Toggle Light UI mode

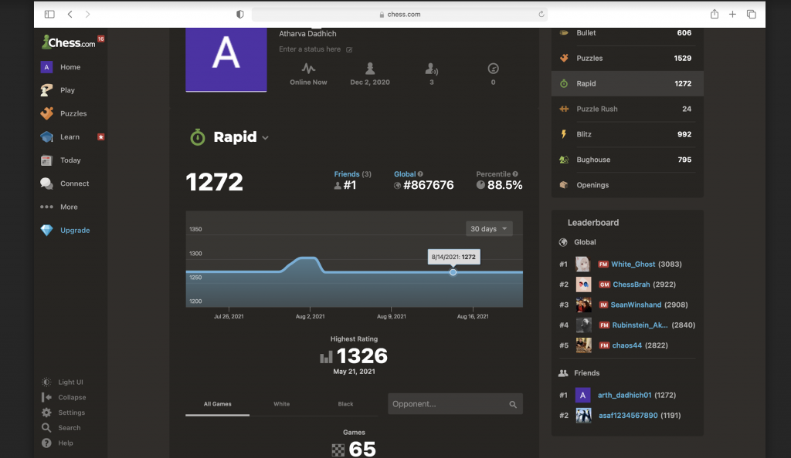tap(70, 382)
